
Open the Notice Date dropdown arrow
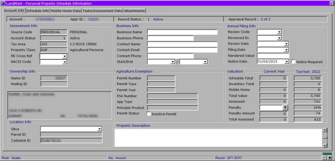(286, 62)
